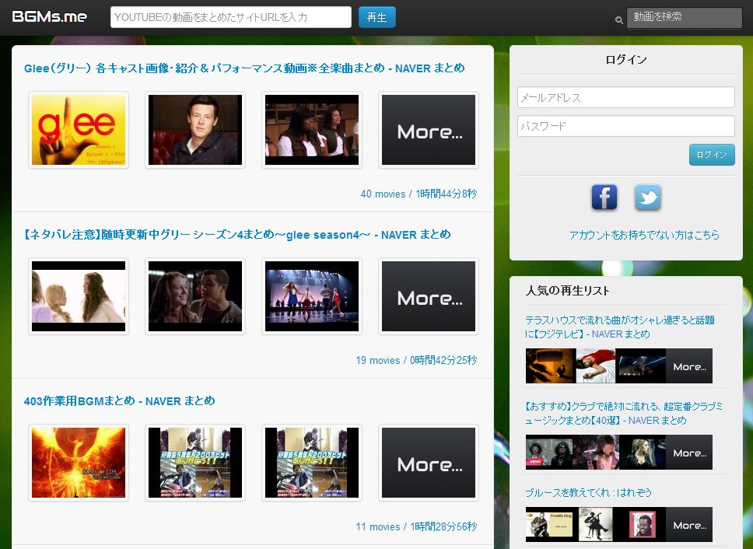Focus the 動画を検索 search box
Viewport: 753px width, 549px height.
point(685,17)
